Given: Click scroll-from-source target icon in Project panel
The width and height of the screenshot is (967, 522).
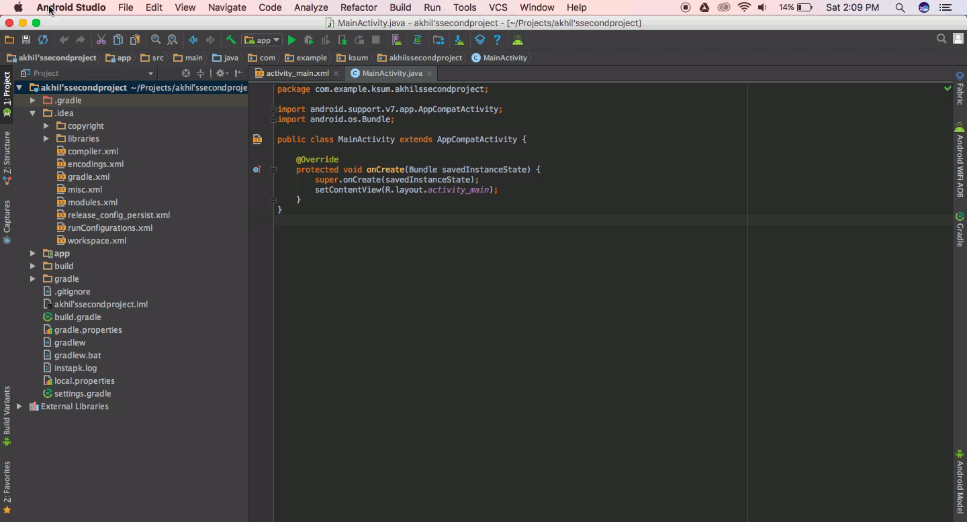Looking at the screenshot, I should point(186,73).
